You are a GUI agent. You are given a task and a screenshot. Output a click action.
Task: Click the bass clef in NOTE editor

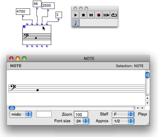13,88
